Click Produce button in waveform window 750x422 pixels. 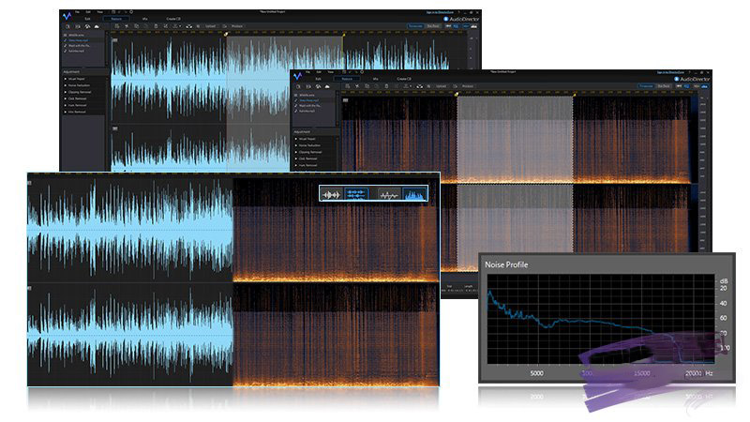tap(237, 26)
